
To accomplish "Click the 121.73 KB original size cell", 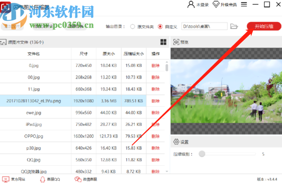I will [108, 137].
